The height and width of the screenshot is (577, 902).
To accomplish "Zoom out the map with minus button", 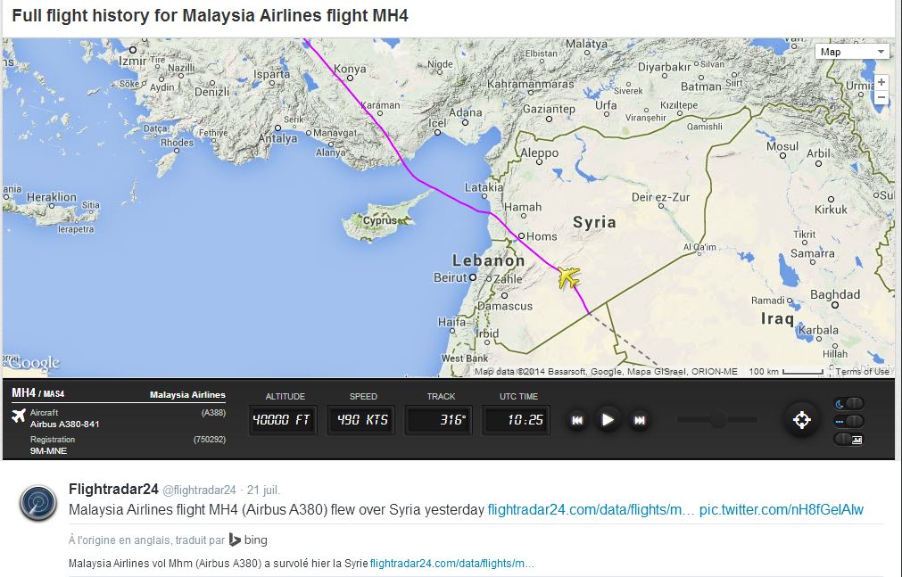I will pos(881,97).
